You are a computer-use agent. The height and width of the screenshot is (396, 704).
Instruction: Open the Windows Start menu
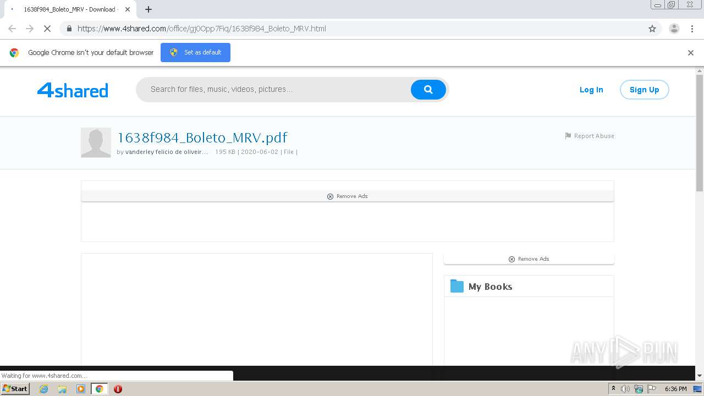coord(15,388)
